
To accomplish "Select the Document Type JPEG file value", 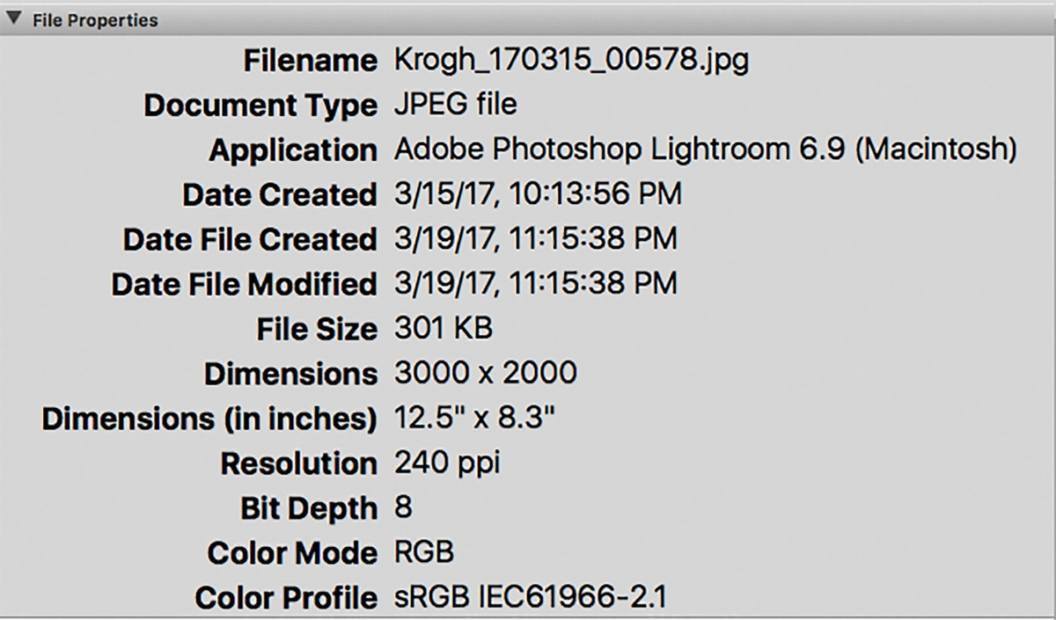I will [x=455, y=106].
